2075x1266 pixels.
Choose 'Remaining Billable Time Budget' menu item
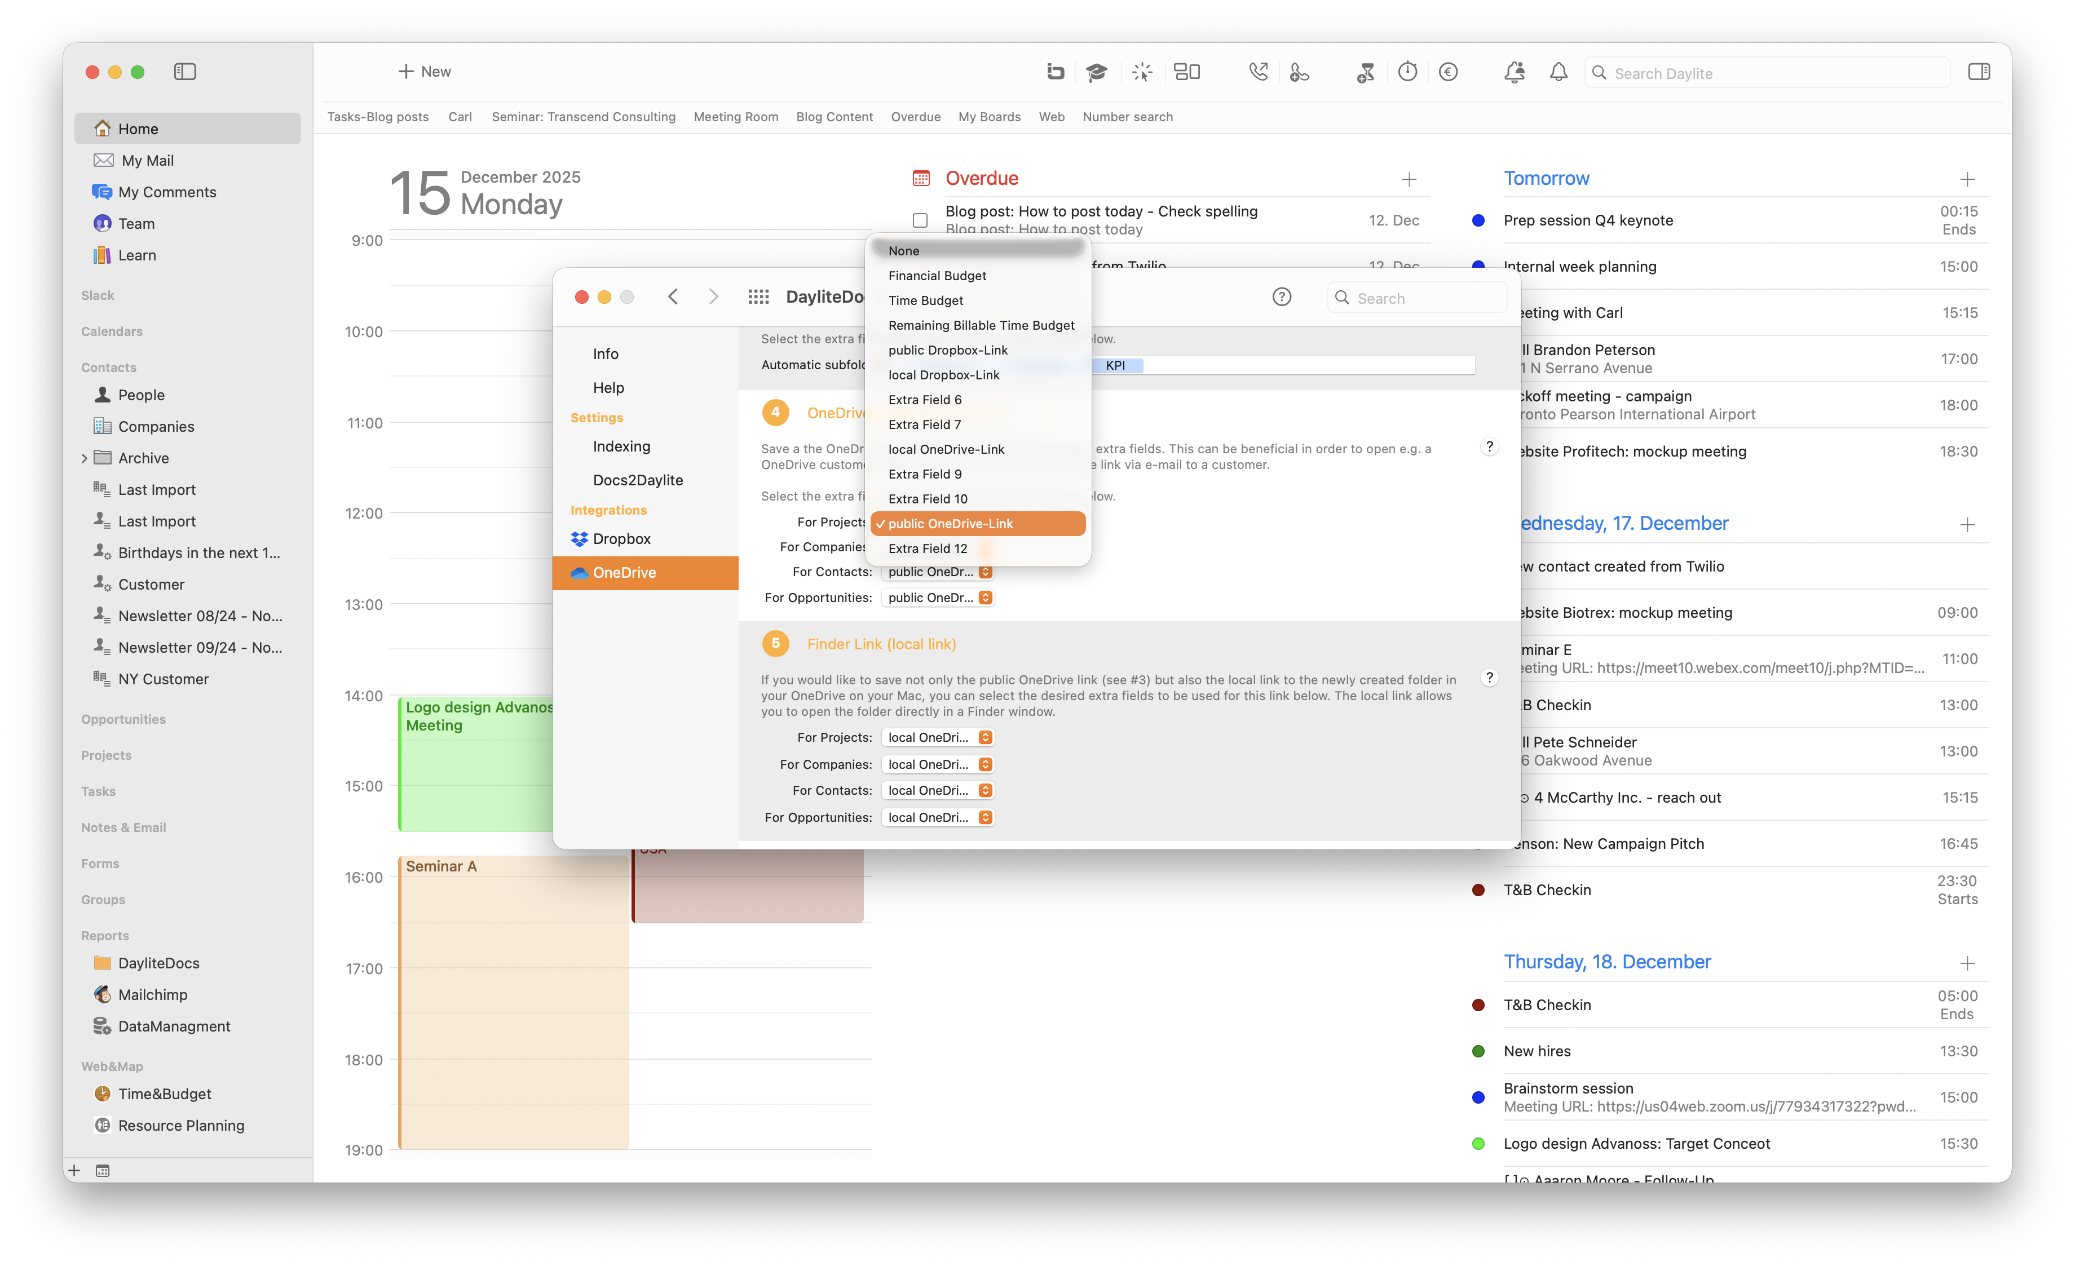point(978,325)
